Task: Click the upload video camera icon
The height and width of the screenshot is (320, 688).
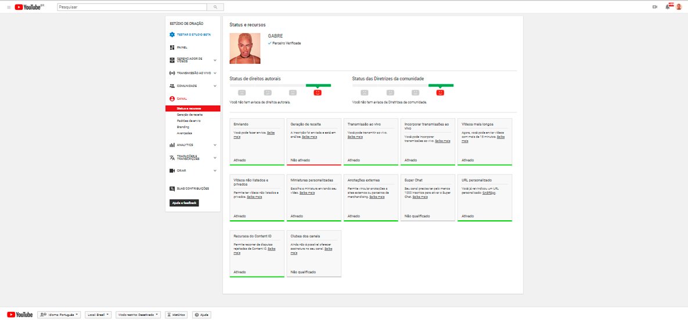Action: (x=655, y=7)
